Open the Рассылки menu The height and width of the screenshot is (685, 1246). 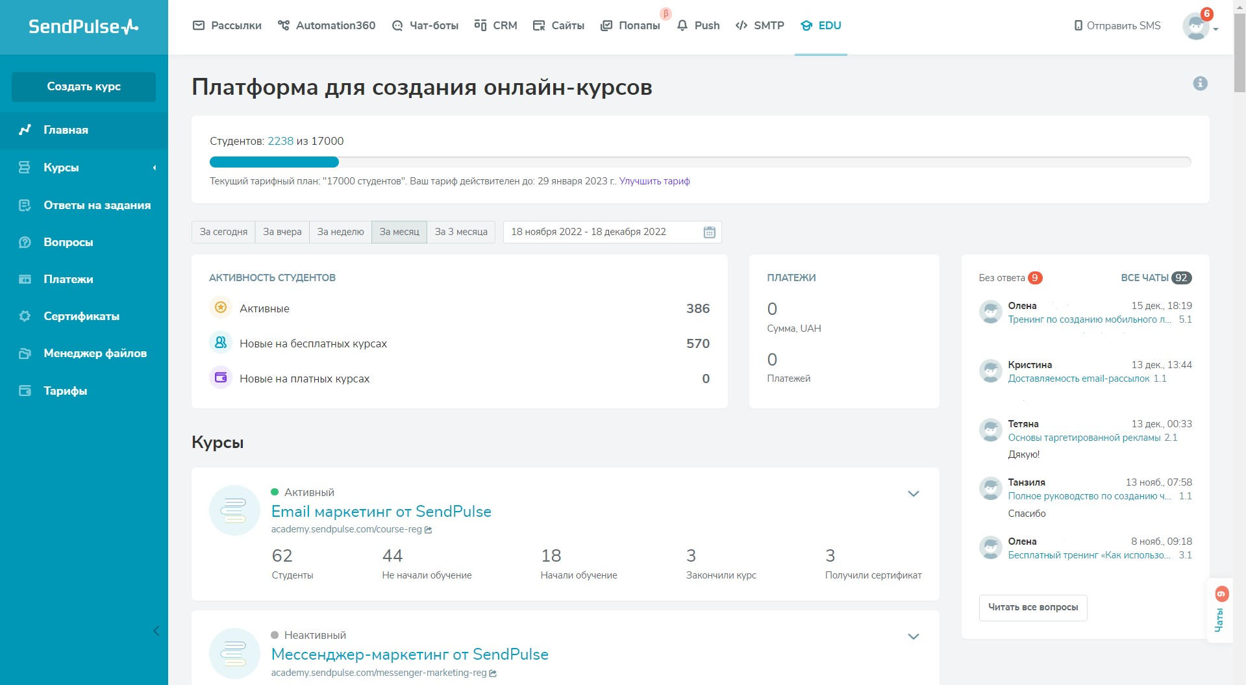(x=227, y=25)
